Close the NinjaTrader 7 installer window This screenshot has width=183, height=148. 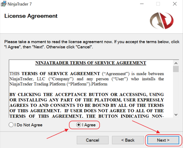(175, 4)
